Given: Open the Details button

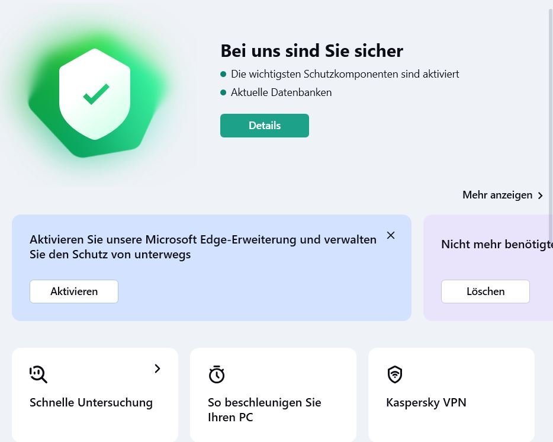Looking at the screenshot, I should [x=265, y=126].
